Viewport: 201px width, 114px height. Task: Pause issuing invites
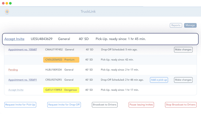coord(141,105)
